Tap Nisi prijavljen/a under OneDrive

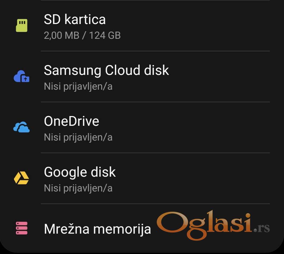(78, 137)
